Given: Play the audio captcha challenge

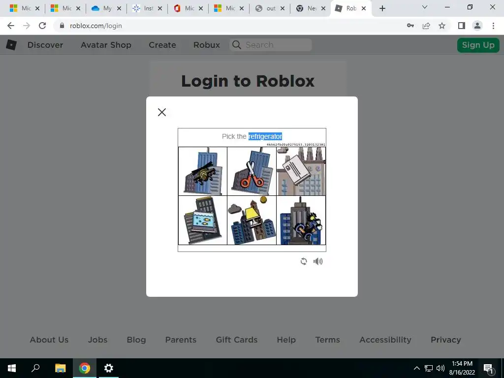Looking at the screenshot, I should pos(318,261).
